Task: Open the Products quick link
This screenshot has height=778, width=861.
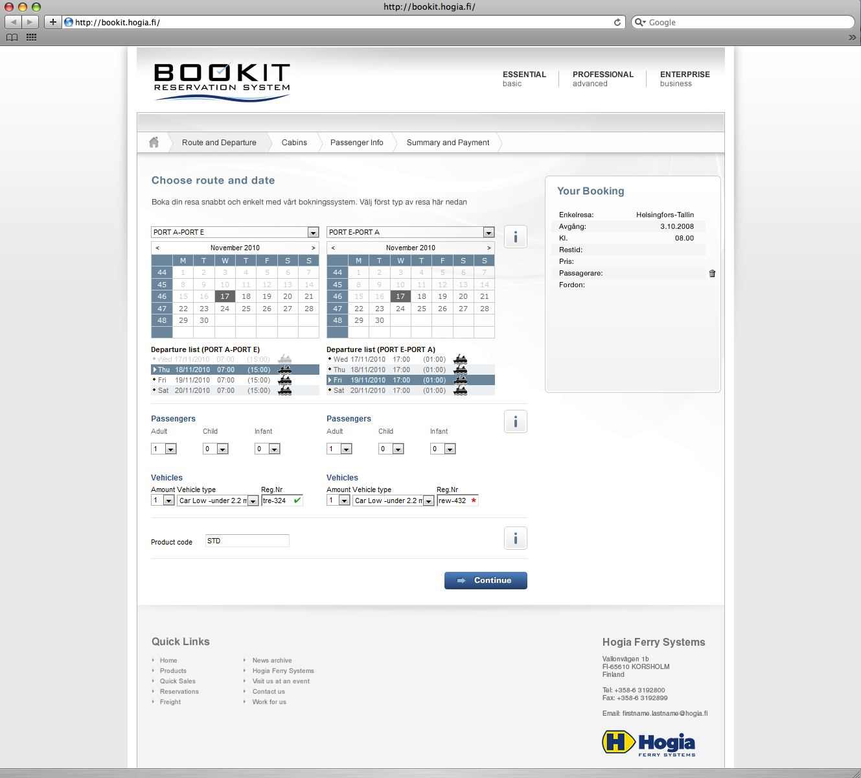Action: point(173,671)
